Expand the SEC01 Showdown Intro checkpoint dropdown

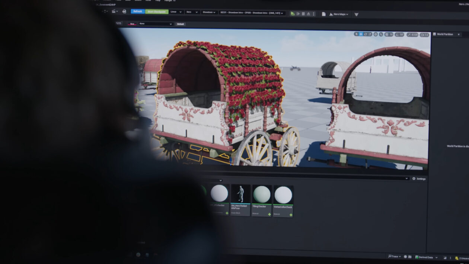(252, 13)
